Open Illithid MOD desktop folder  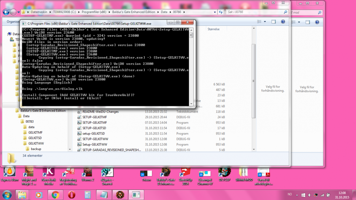(x=244, y=174)
